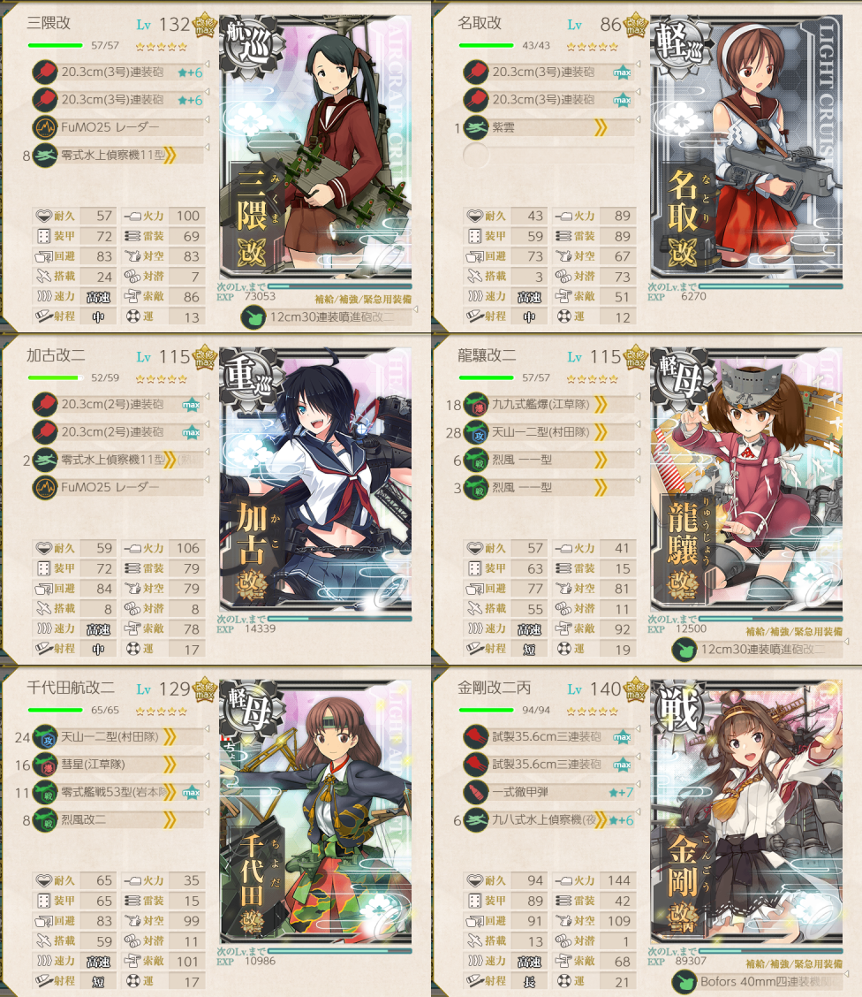Open Ryujo's 烈風 一一型 six-plane slot
Viewport: 862px width, 997px height.
(548, 460)
